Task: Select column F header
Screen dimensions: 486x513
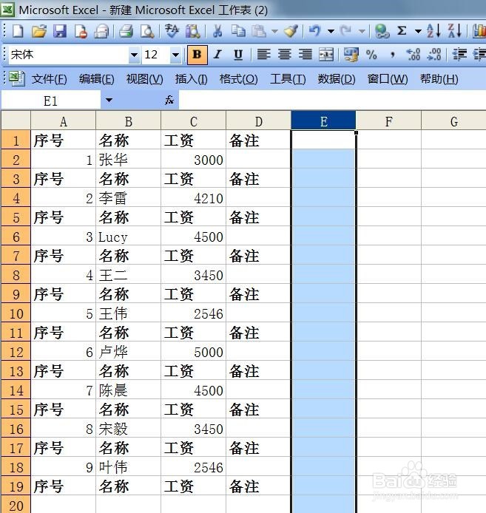Action: pos(388,122)
